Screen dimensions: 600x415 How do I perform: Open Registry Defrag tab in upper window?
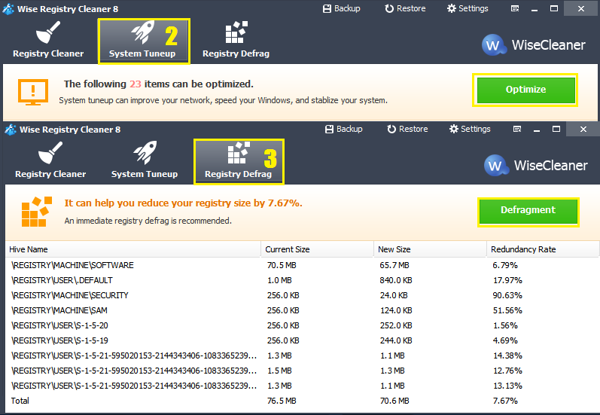click(236, 40)
